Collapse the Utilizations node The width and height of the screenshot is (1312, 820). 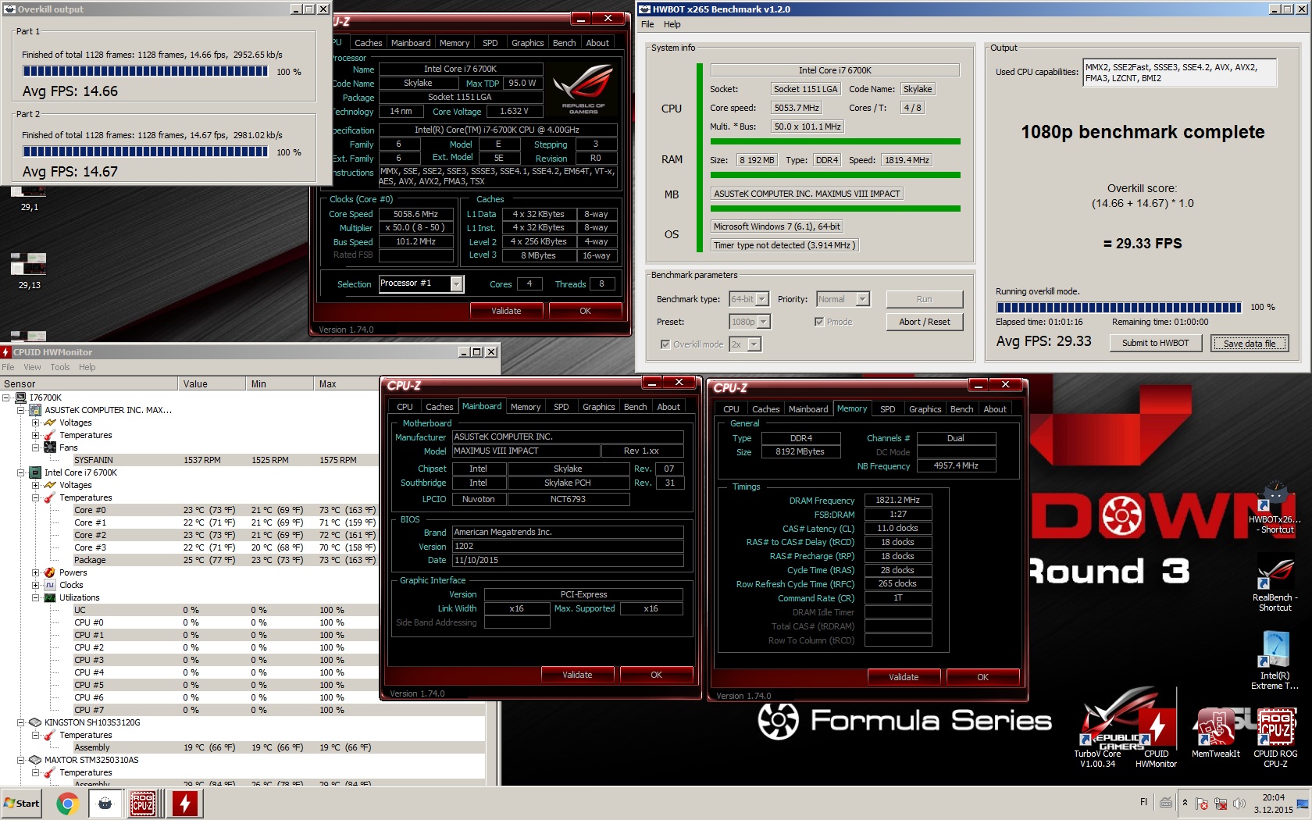coord(35,597)
